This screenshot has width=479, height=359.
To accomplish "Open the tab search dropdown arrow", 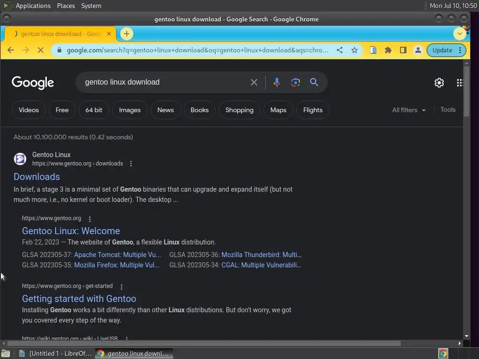I will point(459,34).
